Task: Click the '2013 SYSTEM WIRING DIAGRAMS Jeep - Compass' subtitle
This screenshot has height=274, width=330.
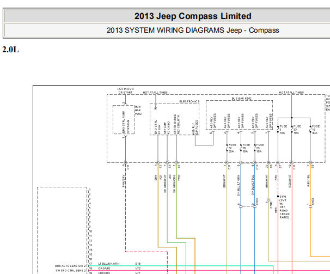Action: pos(193,31)
